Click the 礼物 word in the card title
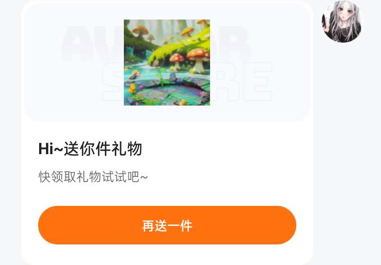381x265 pixels. pos(126,149)
